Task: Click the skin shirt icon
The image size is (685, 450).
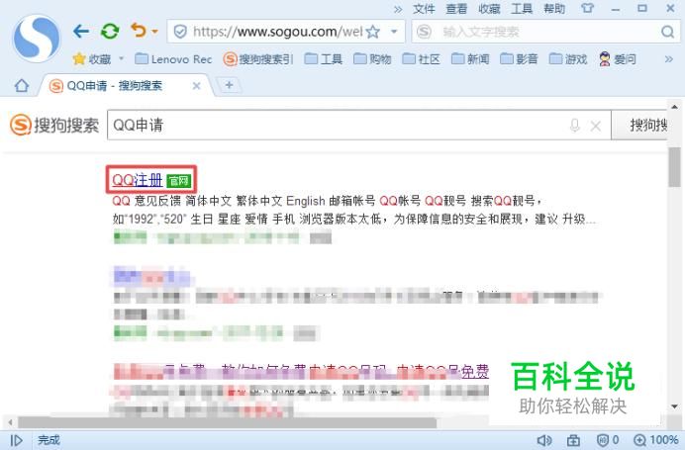Action: [x=588, y=8]
